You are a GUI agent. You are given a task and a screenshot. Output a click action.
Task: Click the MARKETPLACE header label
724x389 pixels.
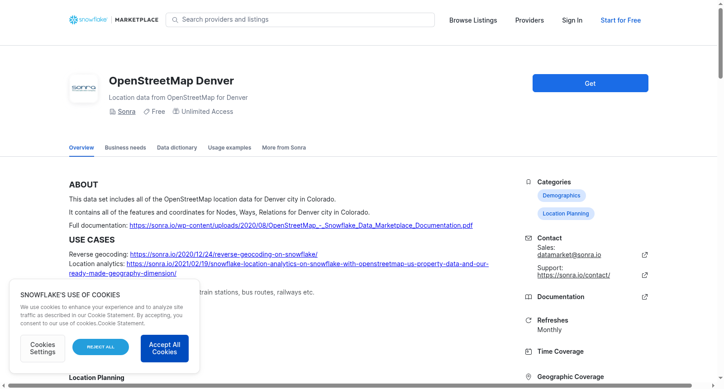(x=137, y=20)
